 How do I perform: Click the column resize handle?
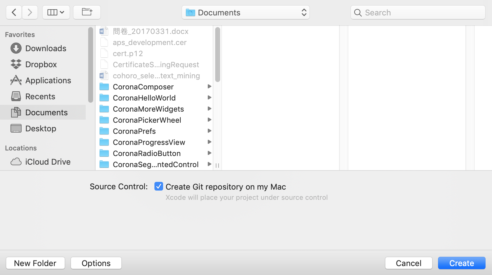217,166
